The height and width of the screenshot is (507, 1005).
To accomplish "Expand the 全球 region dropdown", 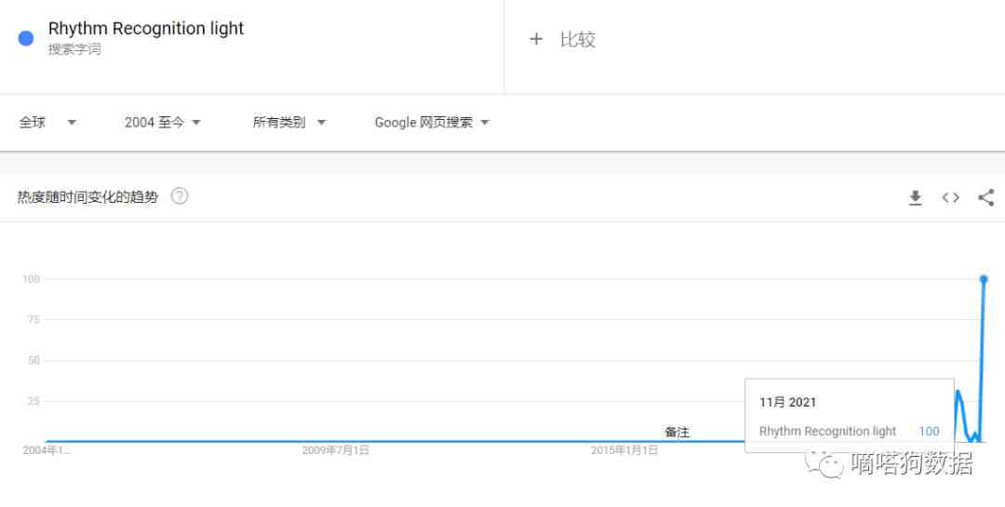I will 47,122.
